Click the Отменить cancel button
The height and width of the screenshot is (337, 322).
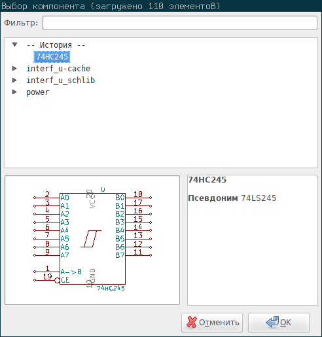click(212, 323)
